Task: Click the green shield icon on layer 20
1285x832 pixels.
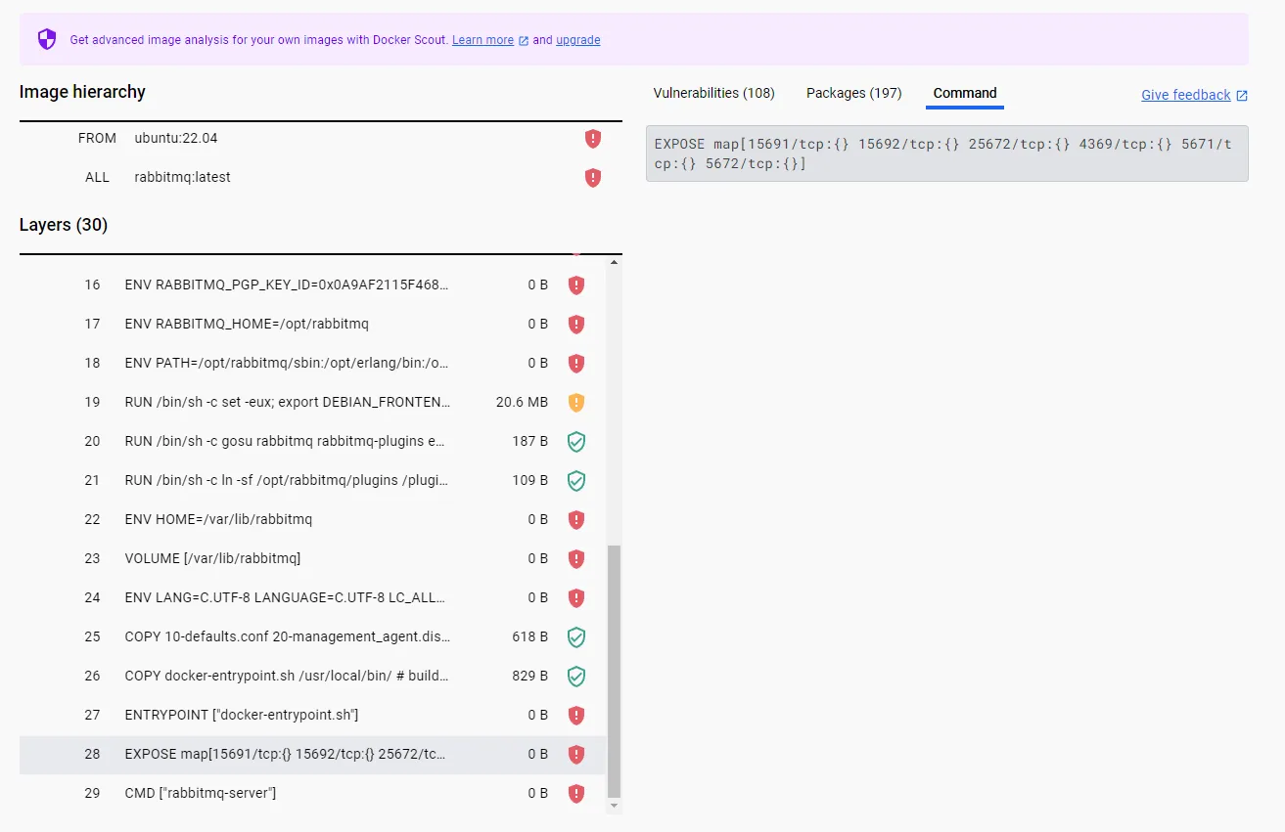Action: [x=575, y=441]
